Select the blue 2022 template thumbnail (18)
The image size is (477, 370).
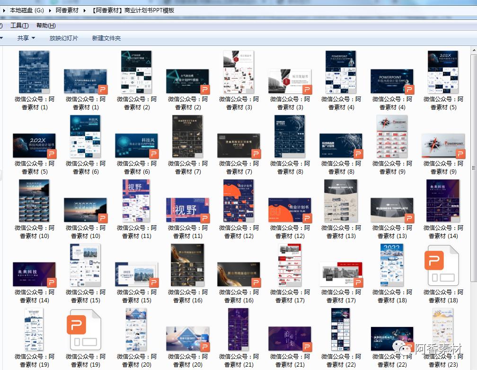coord(392,265)
